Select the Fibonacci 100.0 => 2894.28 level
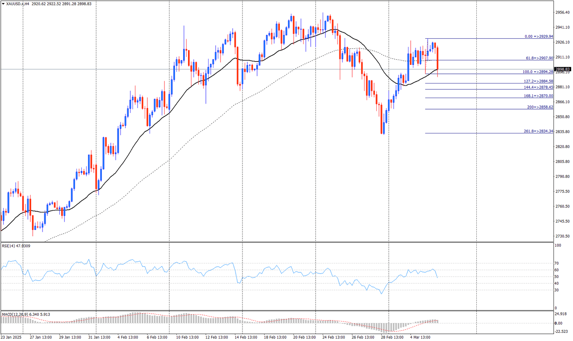Screen dimensions: 573x341 click(x=538, y=72)
